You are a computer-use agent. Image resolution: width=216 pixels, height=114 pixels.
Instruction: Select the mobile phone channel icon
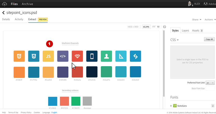point(92,56)
